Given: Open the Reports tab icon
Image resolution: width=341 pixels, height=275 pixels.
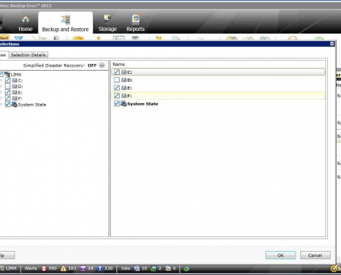Looking at the screenshot, I should click(136, 19).
